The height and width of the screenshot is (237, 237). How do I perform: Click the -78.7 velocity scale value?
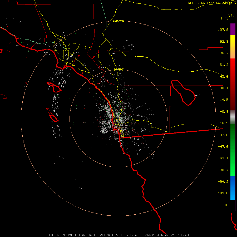click(223, 170)
